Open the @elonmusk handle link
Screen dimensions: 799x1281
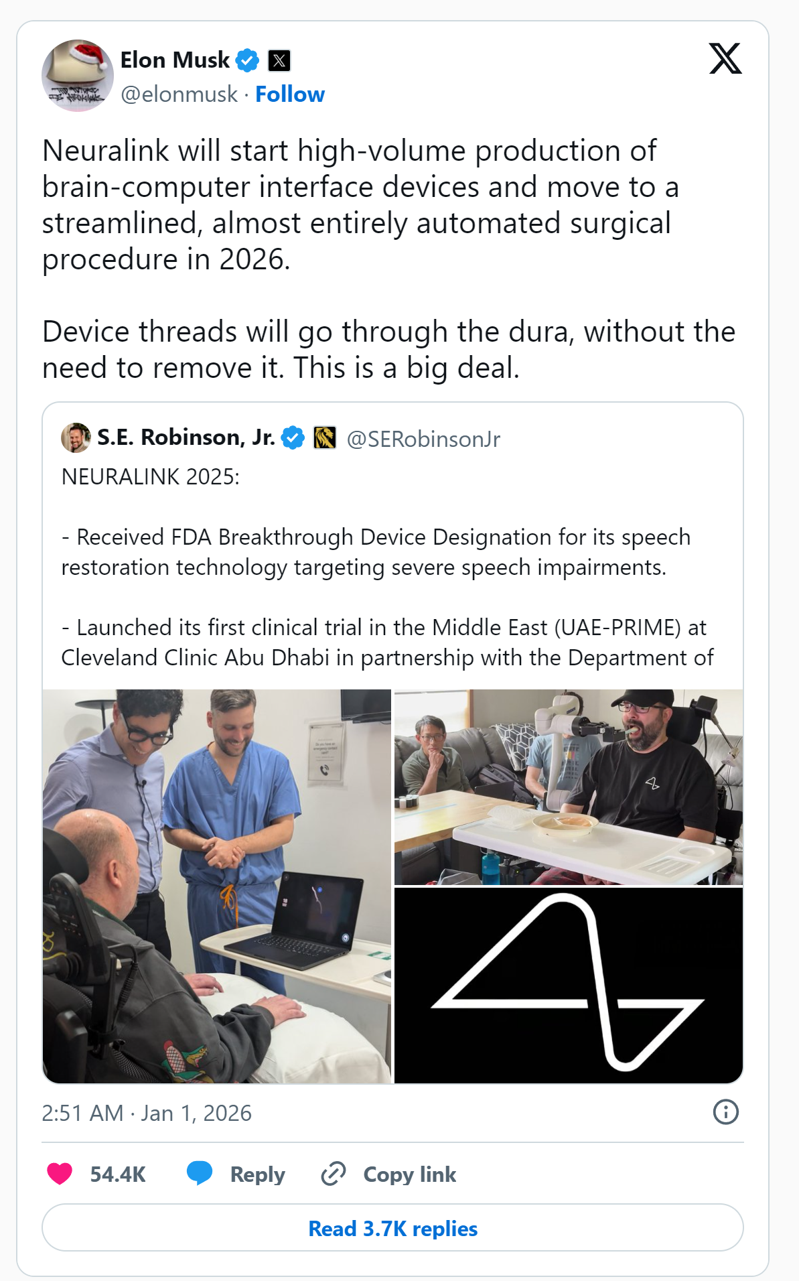tap(179, 94)
